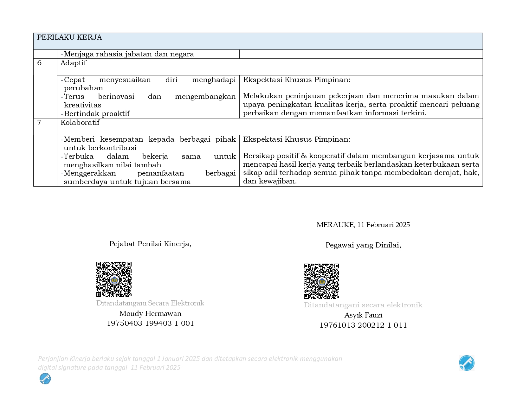The width and height of the screenshot is (523, 404).
Task: Click the name 'Asyik Fauzi'
Action: 363,315
